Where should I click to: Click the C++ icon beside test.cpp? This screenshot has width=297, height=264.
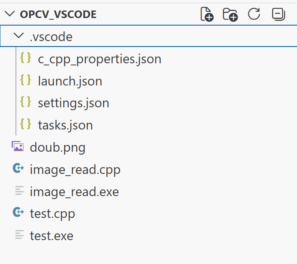tap(18, 212)
